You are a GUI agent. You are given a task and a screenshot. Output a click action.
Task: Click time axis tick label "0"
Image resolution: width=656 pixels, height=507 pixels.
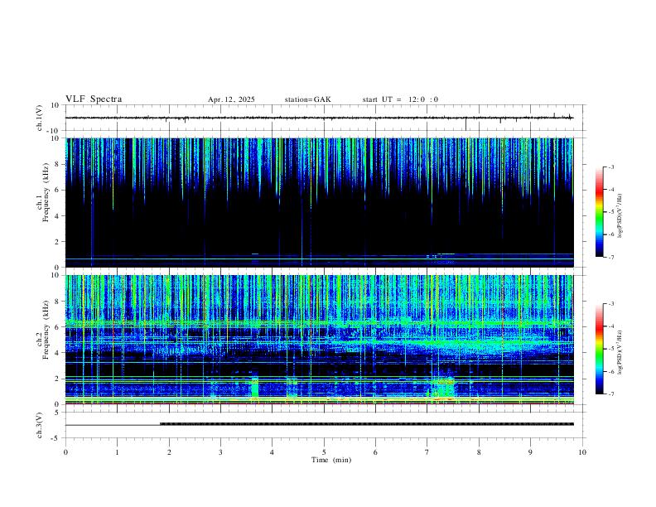click(x=65, y=452)
